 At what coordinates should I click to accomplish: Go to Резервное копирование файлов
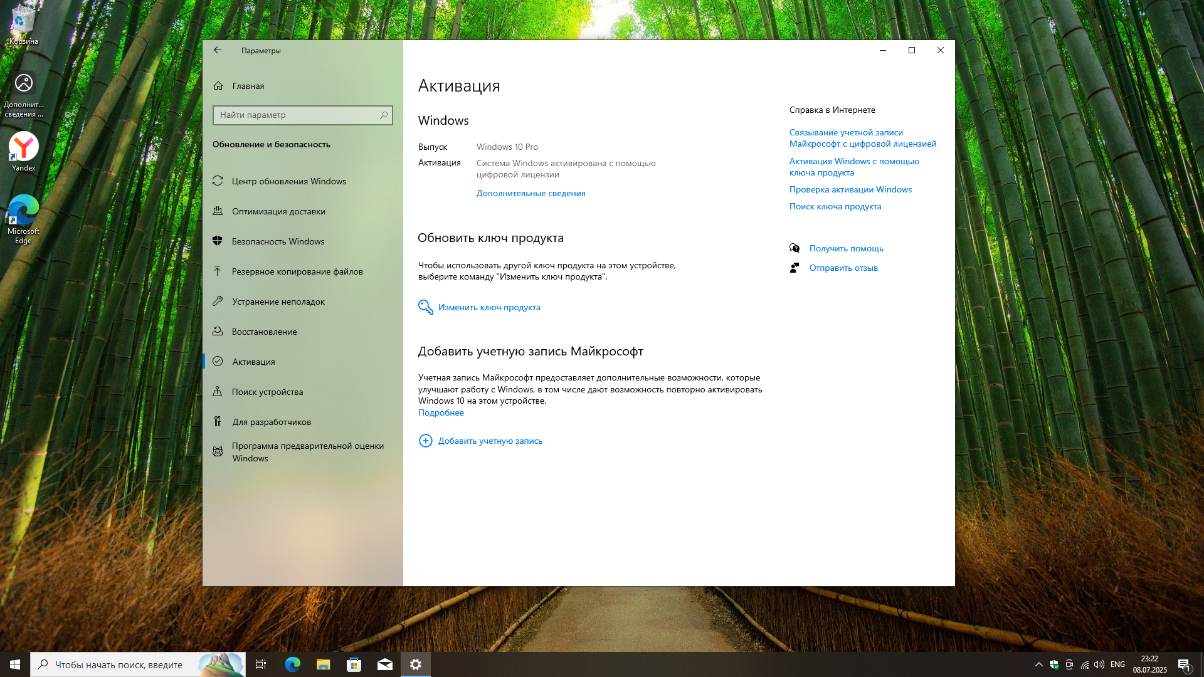click(297, 271)
